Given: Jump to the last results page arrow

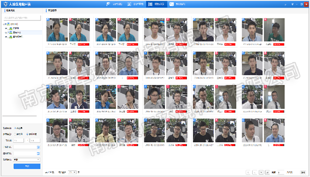Looking at the screenshot, I should click(x=267, y=172).
